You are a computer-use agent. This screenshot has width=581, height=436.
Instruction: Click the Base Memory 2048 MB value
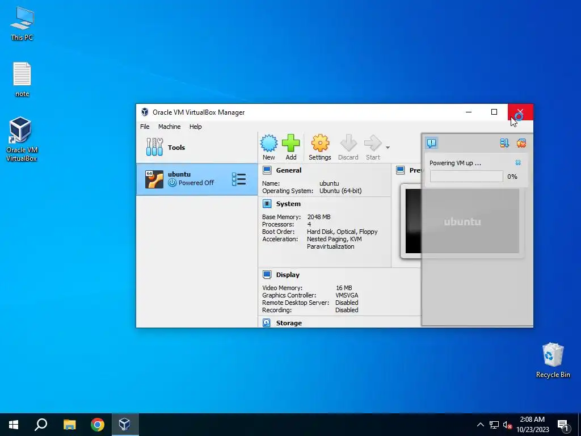pos(319,217)
